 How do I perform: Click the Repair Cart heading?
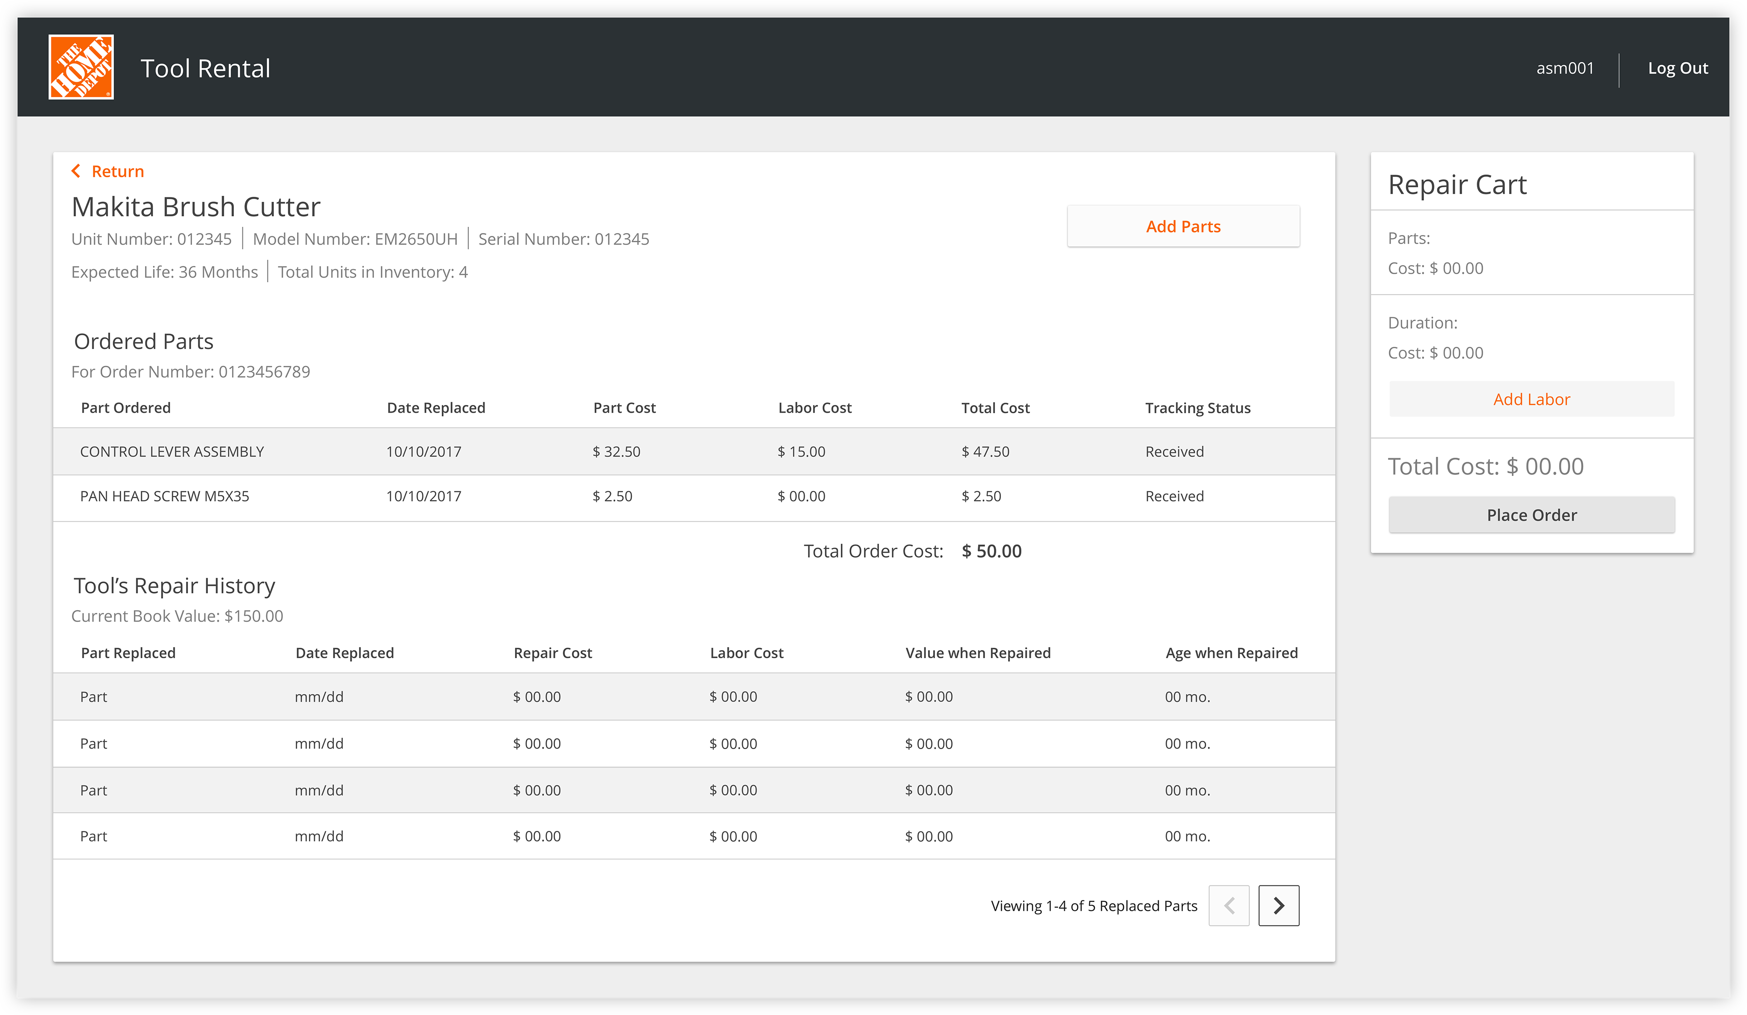pyautogui.click(x=1457, y=185)
